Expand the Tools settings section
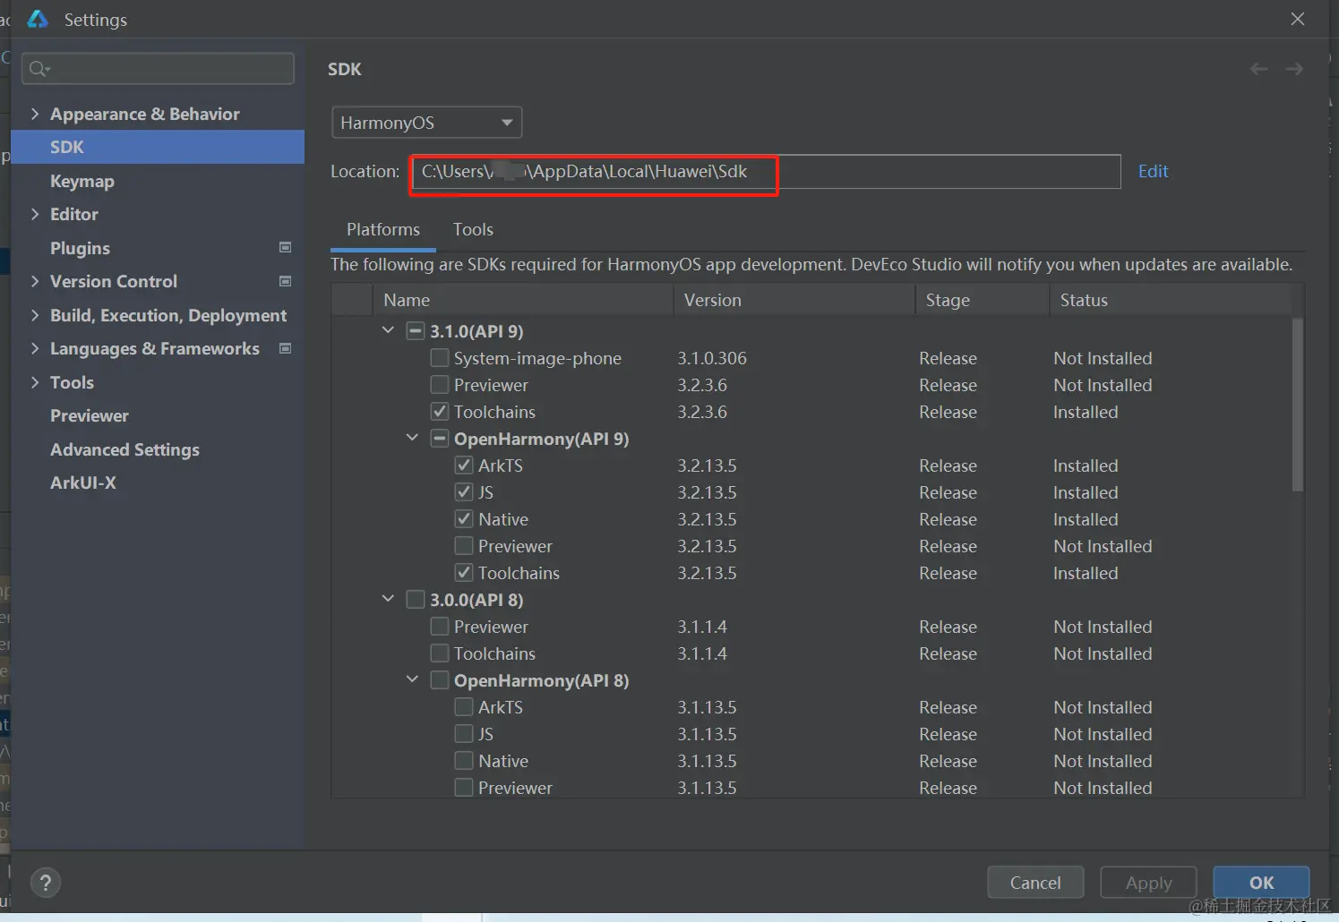Image resolution: width=1339 pixels, height=922 pixels. pos(35,382)
